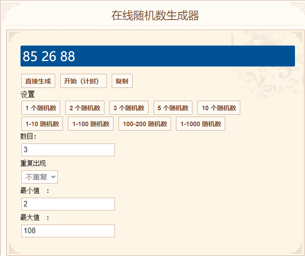Choose 2 个随机数 preset

85,108
